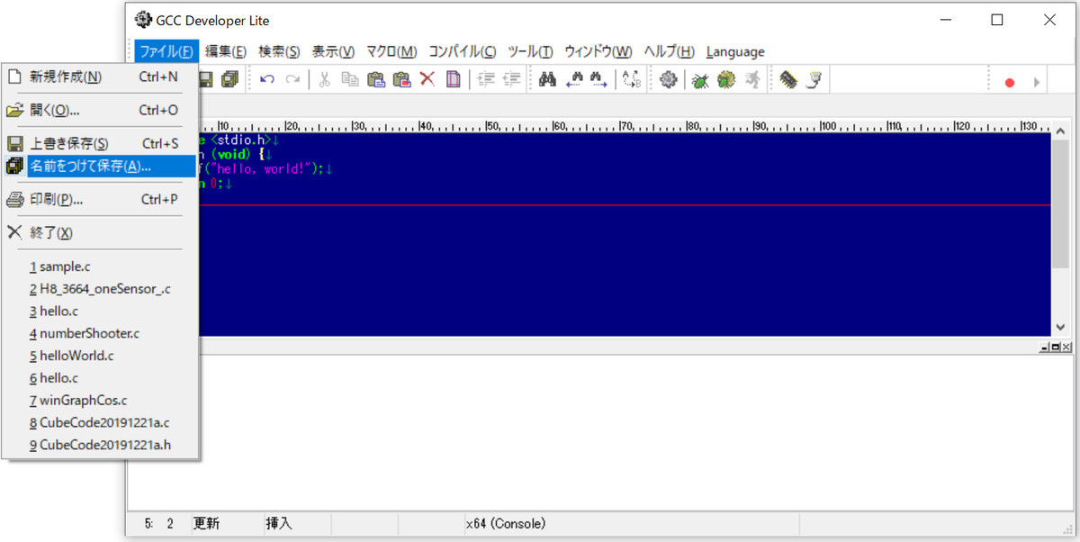
Task: Open recent file 7 winGraphCos.c
Action: (x=101, y=400)
